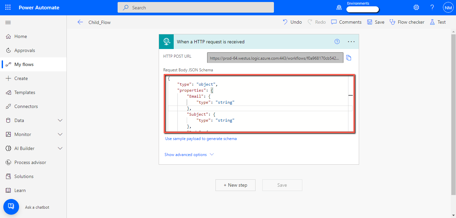Click the HTTP POST URL field
Image resolution: width=456 pixels, height=218 pixels.
[275, 58]
